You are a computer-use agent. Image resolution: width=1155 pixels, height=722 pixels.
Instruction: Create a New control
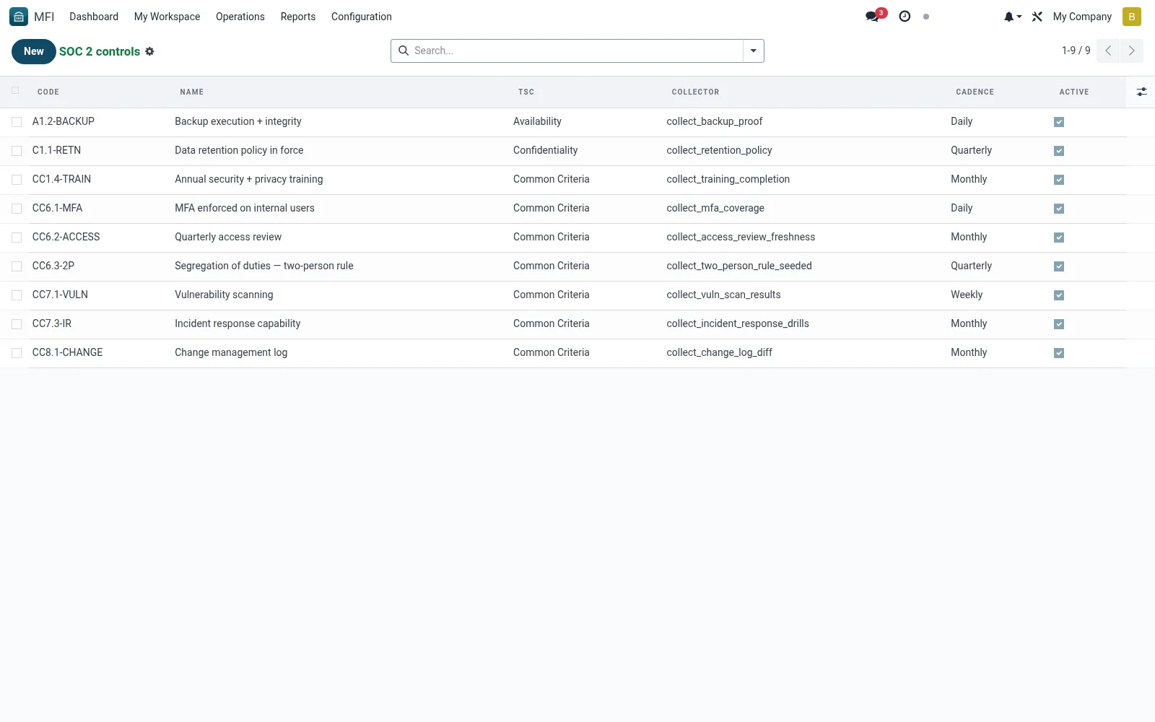click(x=33, y=51)
